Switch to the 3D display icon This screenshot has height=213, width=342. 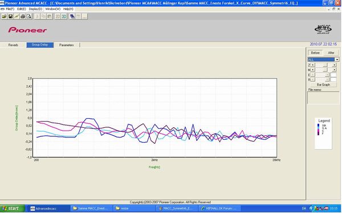click(x=64, y=16)
